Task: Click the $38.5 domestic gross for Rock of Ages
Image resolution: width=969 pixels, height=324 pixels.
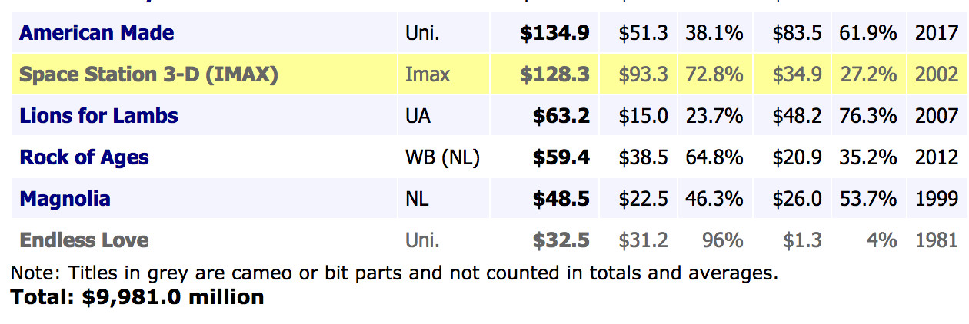Action: [x=643, y=157]
